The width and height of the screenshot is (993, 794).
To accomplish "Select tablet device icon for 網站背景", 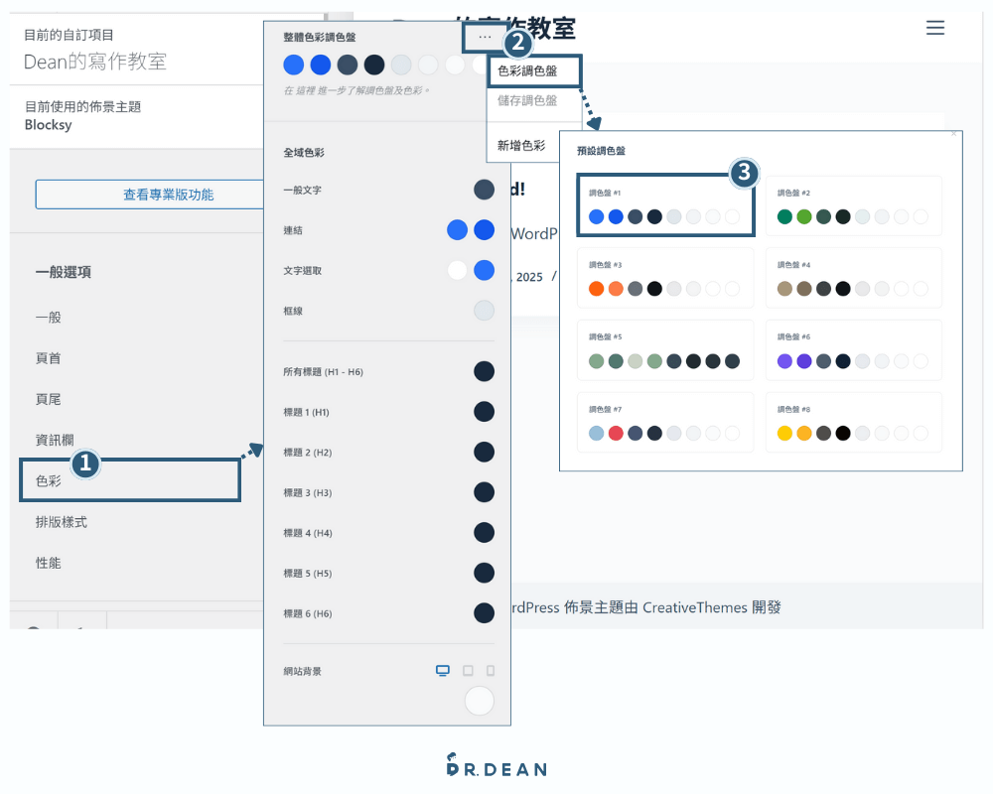I will 468,671.
